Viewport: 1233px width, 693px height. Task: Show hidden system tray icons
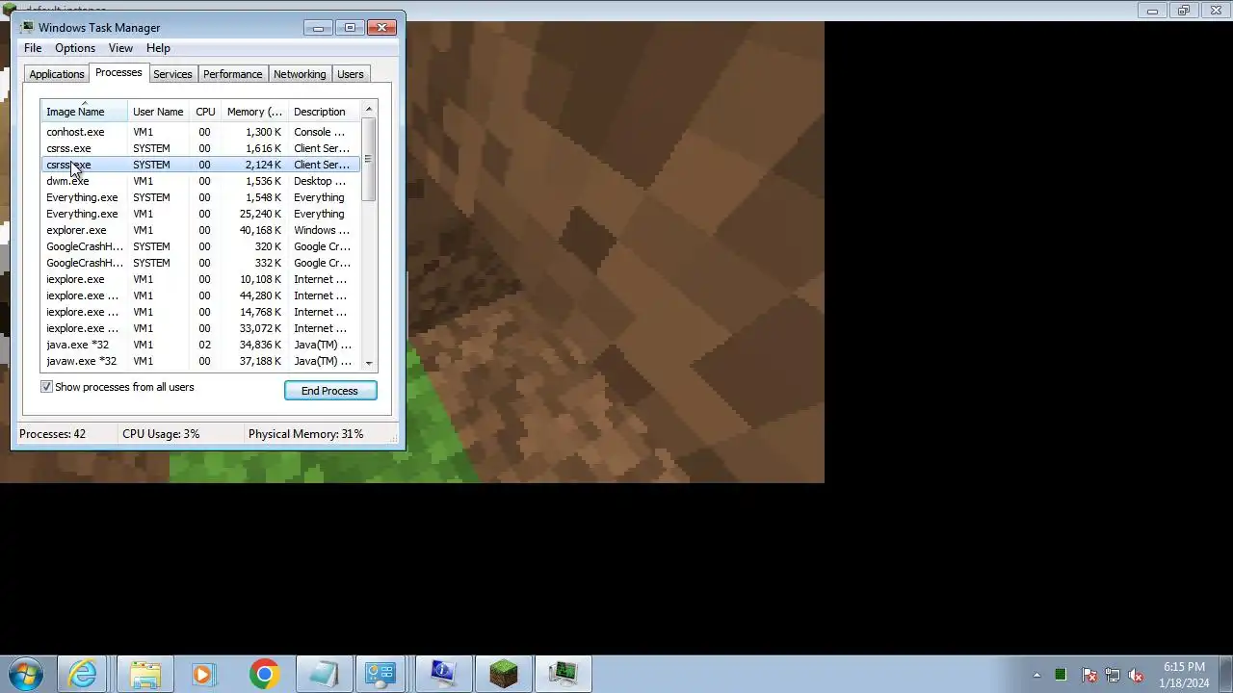1036,675
